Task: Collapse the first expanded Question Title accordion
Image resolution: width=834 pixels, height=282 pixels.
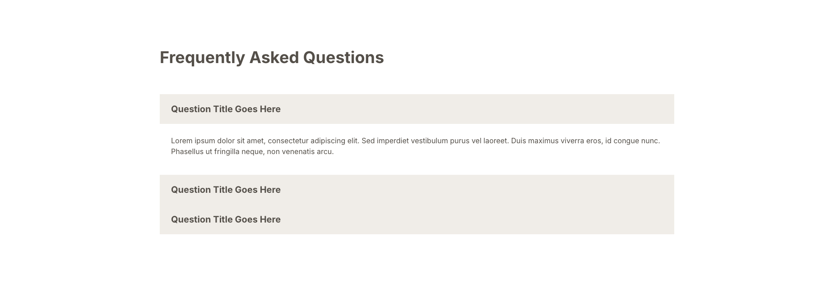Action: click(226, 109)
